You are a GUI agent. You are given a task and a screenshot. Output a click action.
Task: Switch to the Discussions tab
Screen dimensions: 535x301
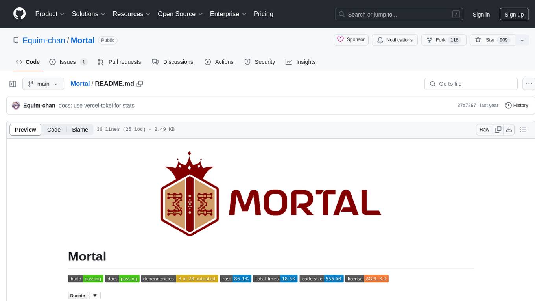point(172,62)
